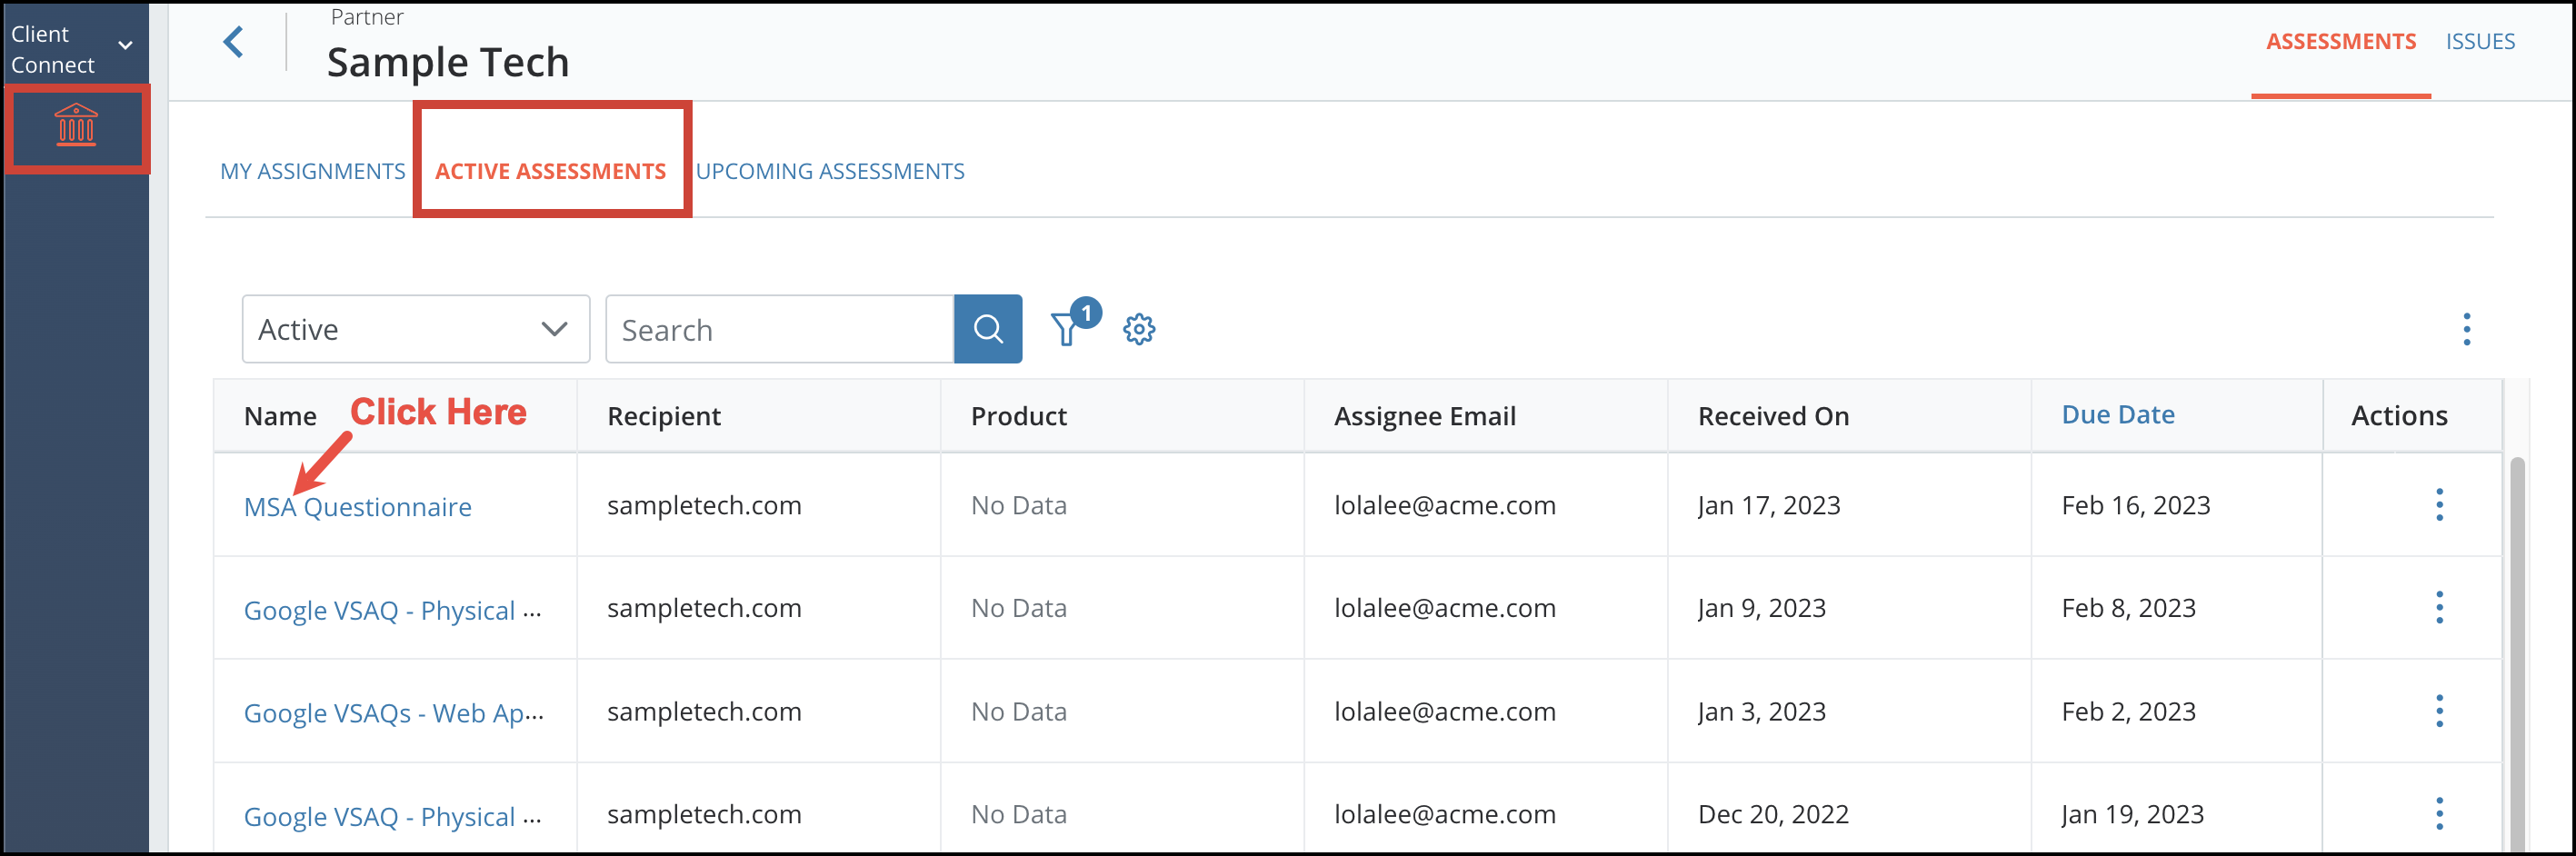Open the Active status dropdown
2576x856 pixels.
click(x=416, y=329)
